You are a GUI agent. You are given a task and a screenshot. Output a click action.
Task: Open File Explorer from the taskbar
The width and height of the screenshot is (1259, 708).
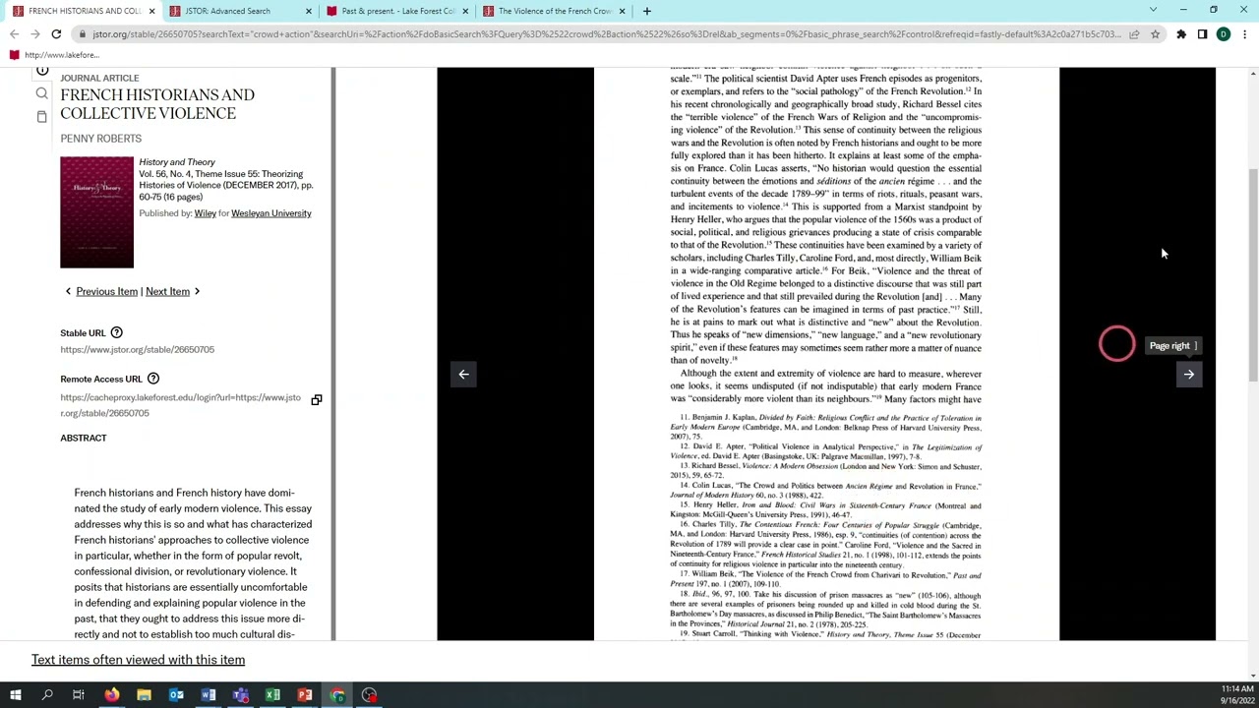[144, 695]
